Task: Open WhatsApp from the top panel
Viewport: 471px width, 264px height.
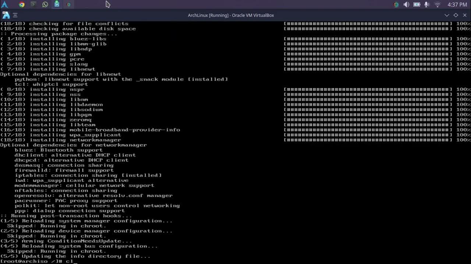Action: 45,4
